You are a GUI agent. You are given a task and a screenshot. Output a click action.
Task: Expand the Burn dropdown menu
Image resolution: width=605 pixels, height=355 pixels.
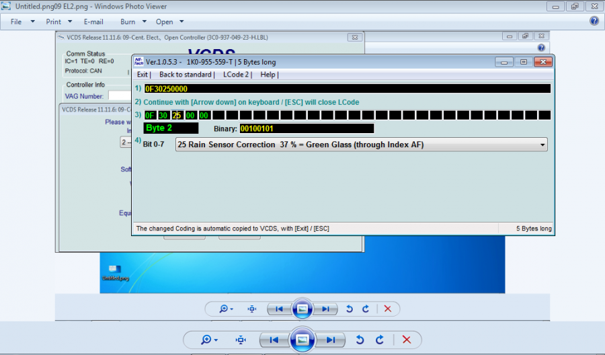click(132, 22)
